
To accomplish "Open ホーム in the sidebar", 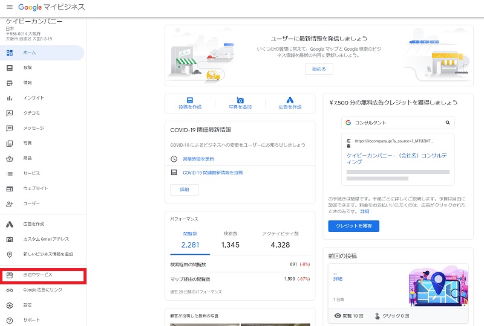I will click(x=42, y=53).
